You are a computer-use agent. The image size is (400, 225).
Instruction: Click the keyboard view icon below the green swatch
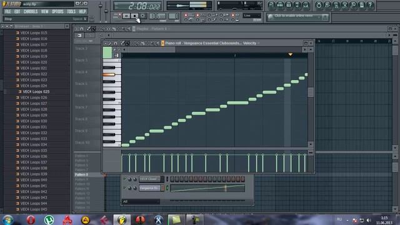[116, 56]
